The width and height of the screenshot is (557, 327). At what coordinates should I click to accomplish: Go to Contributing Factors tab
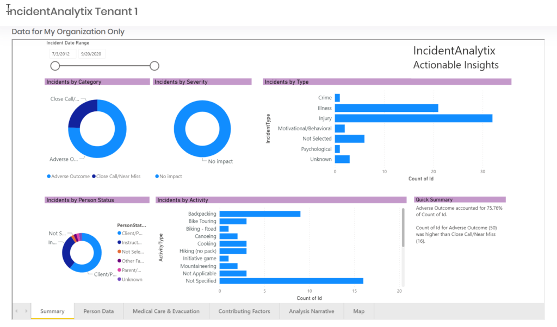pyautogui.click(x=244, y=311)
